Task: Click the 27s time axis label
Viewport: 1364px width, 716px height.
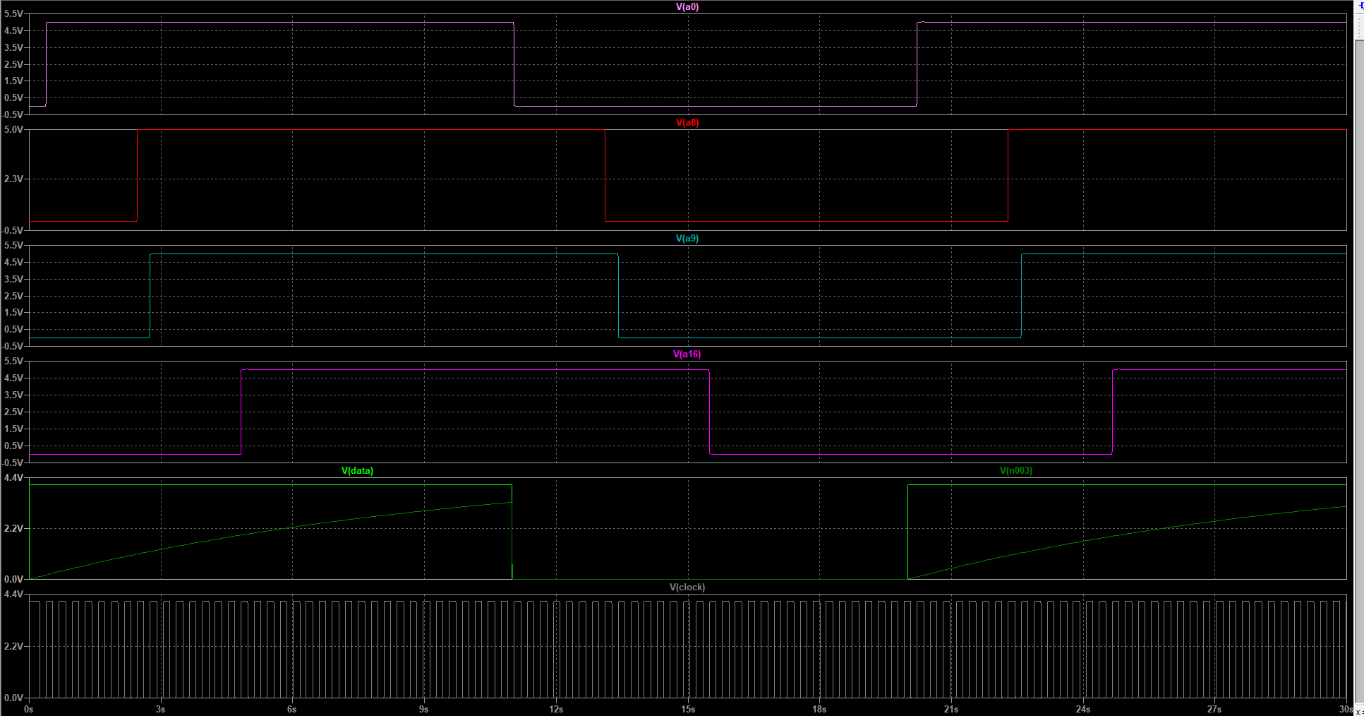Action: 1214,709
